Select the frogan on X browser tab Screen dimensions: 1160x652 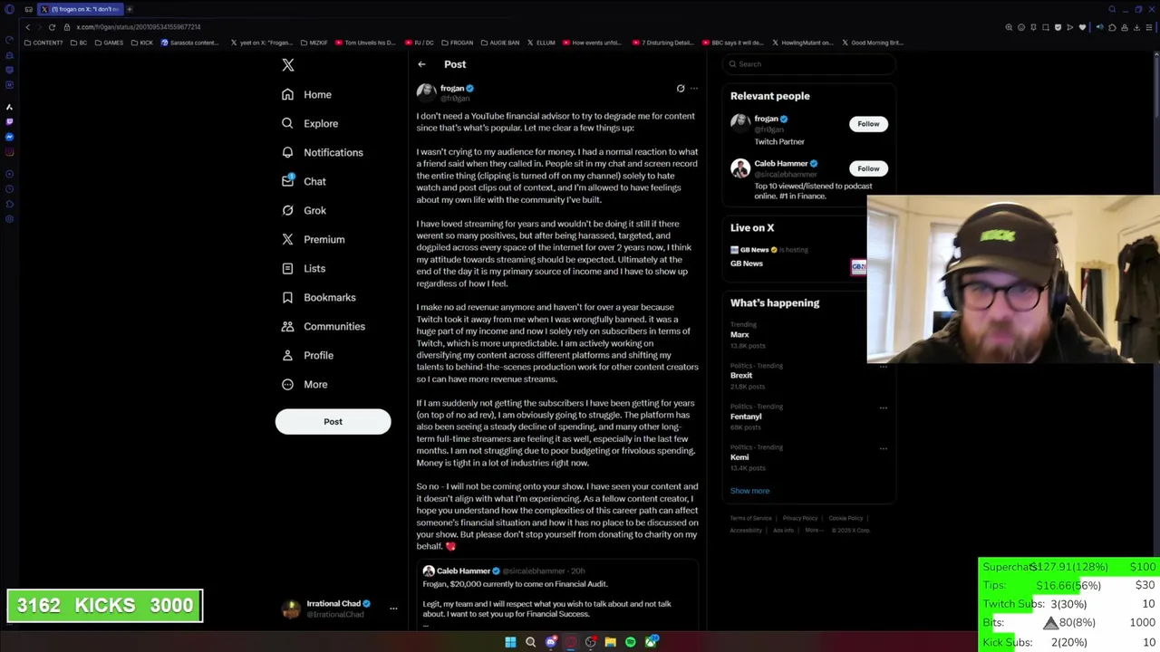pos(80,9)
